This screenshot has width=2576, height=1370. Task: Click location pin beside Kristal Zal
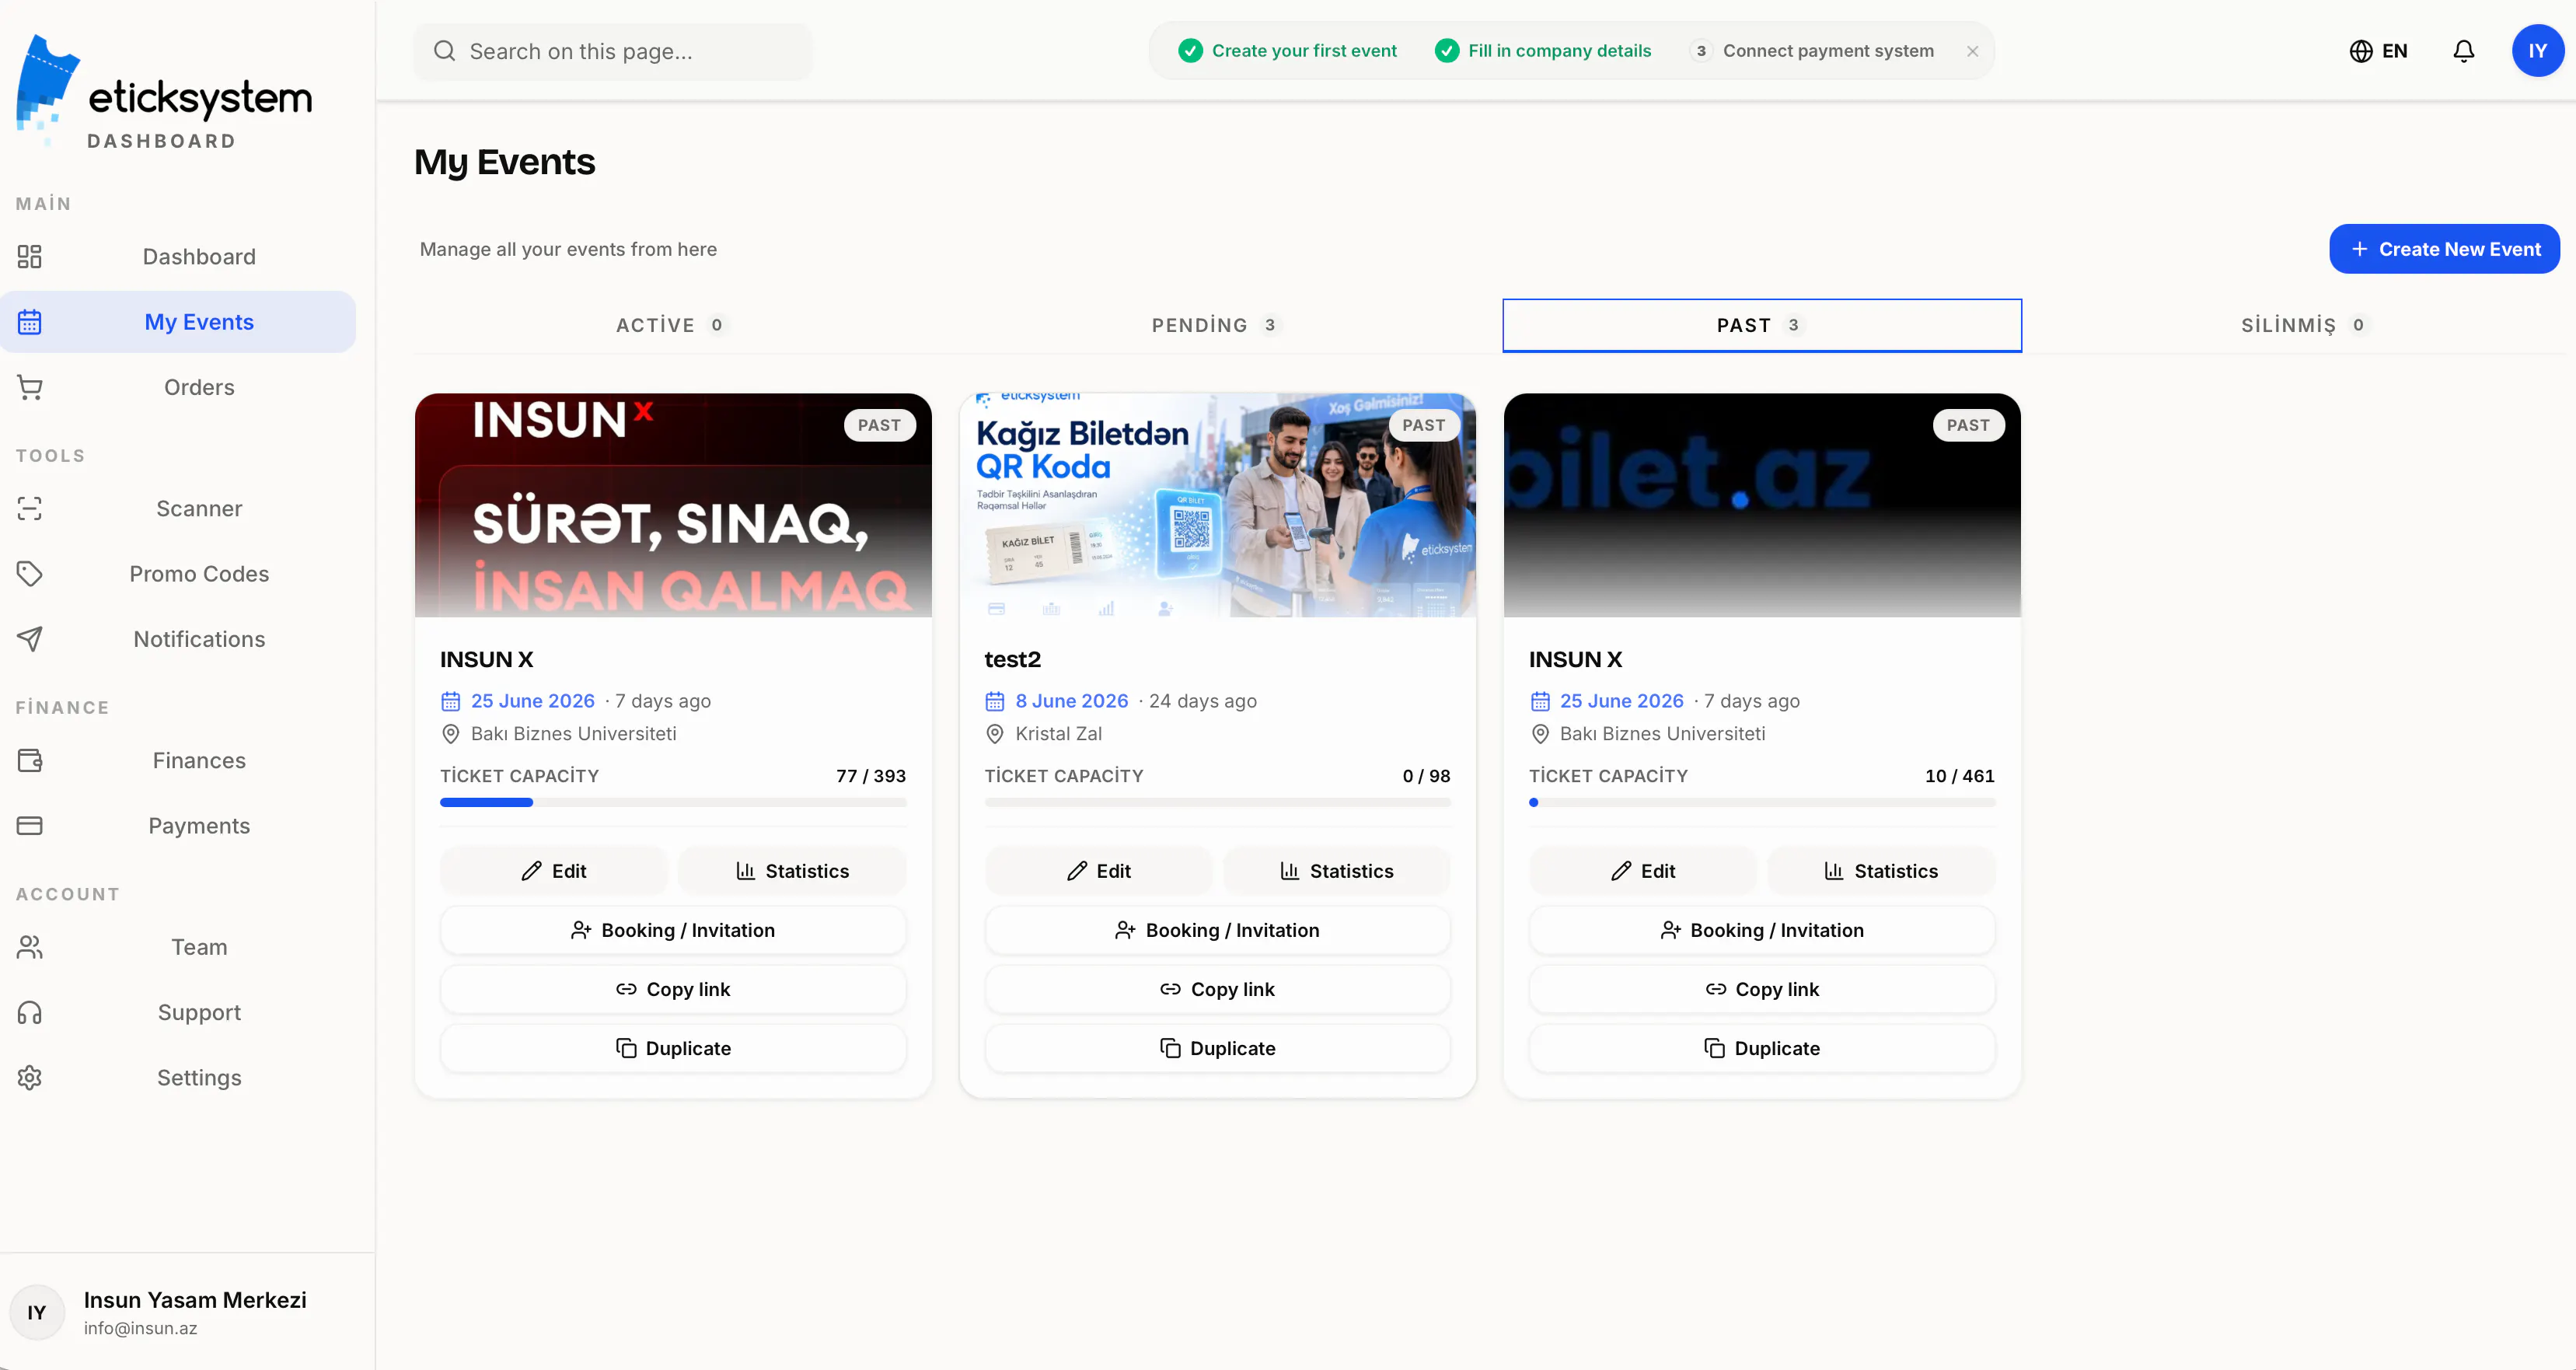(995, 734)
